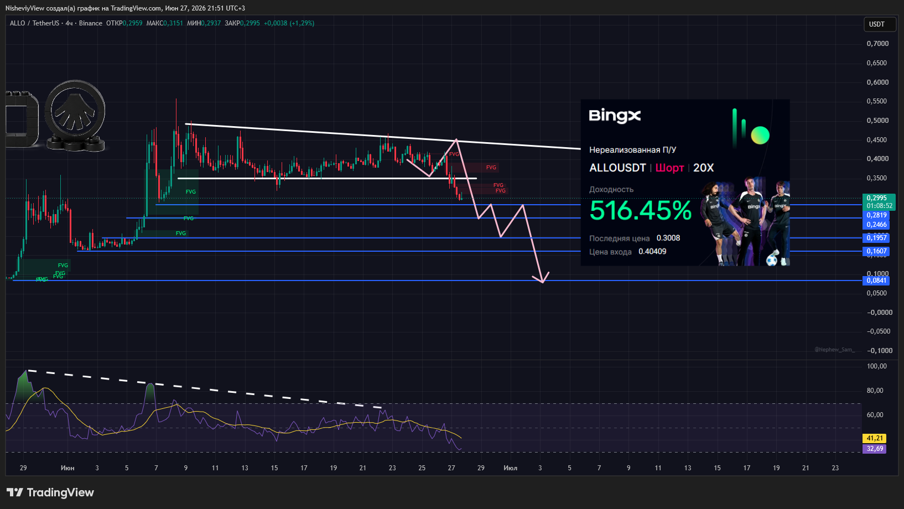Click the +0,0038 (+1,29%) change value
This screenshot has height=509, width=904.
[289, 23]
